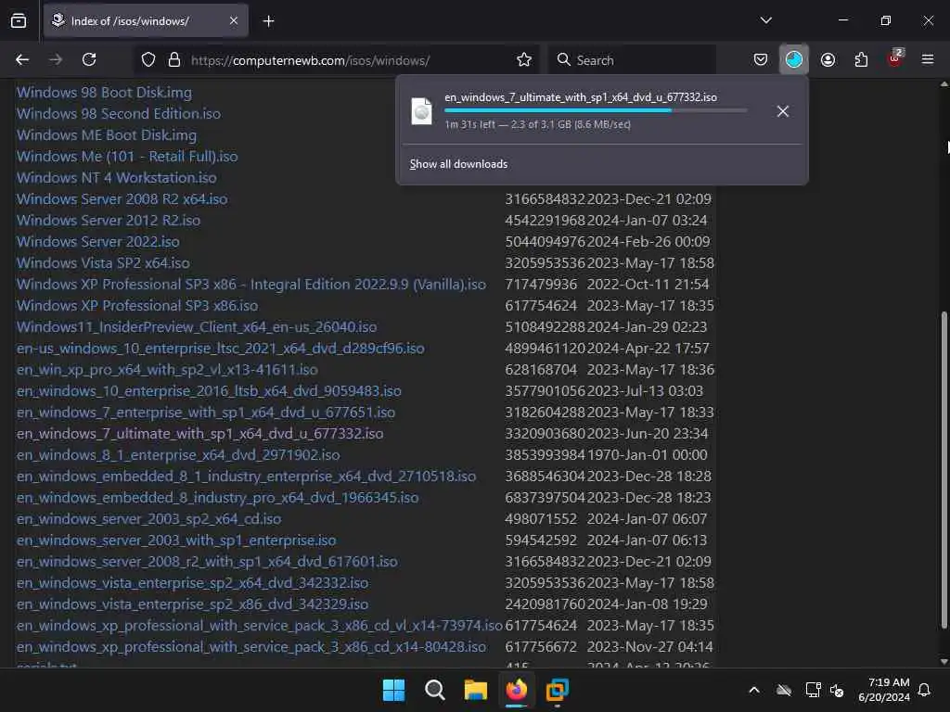
Task: Open en_windows_8_1_enterprise_x64 link
Action: tap(178, 454)
